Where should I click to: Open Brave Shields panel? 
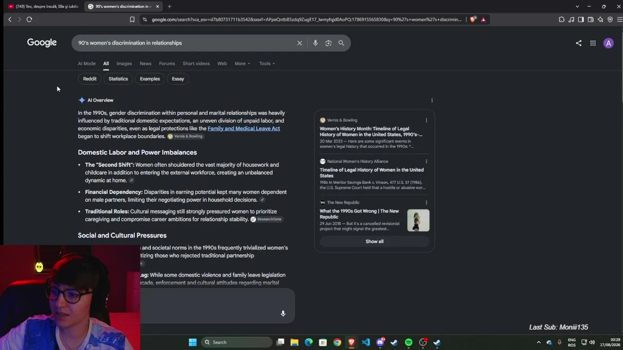(473, 19)
